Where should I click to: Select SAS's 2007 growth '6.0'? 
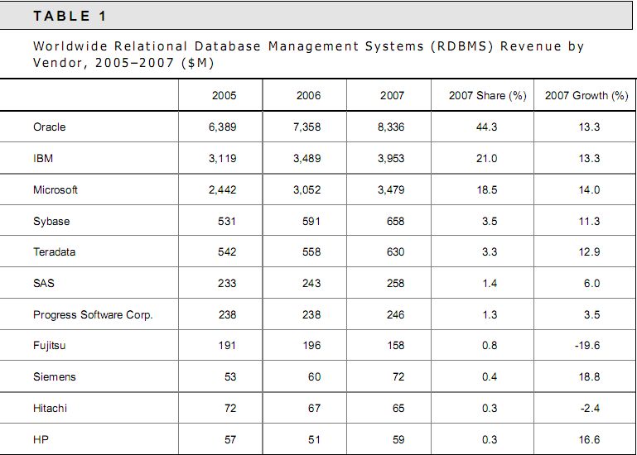pyautogui.click(x=592, y=283)
